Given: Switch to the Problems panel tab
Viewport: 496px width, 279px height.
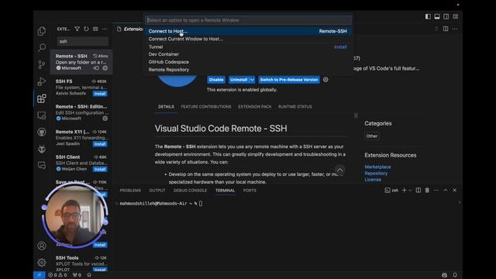Looking at the screenshot, I should [130, 191].
